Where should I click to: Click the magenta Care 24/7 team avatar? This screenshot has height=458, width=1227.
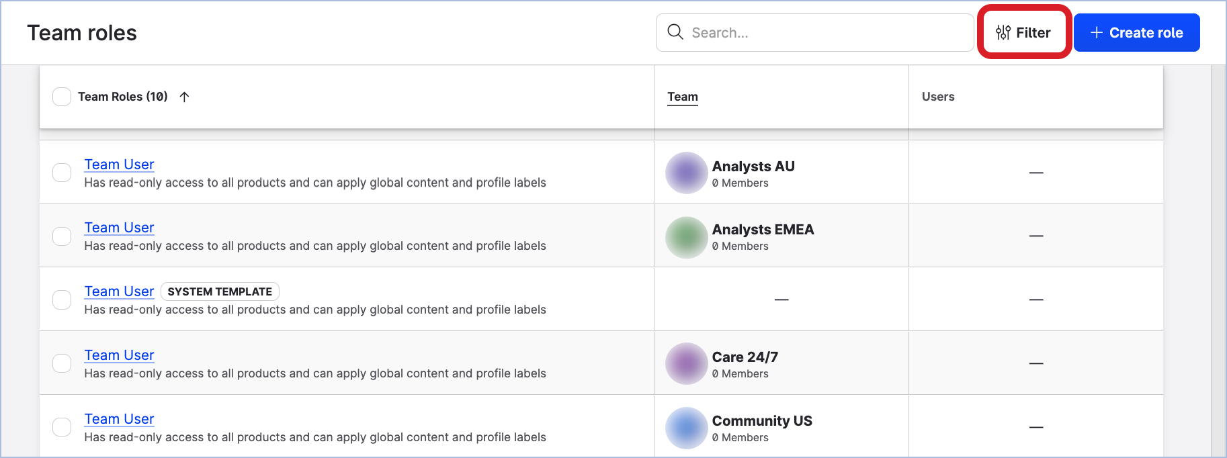tap(686, 363)
